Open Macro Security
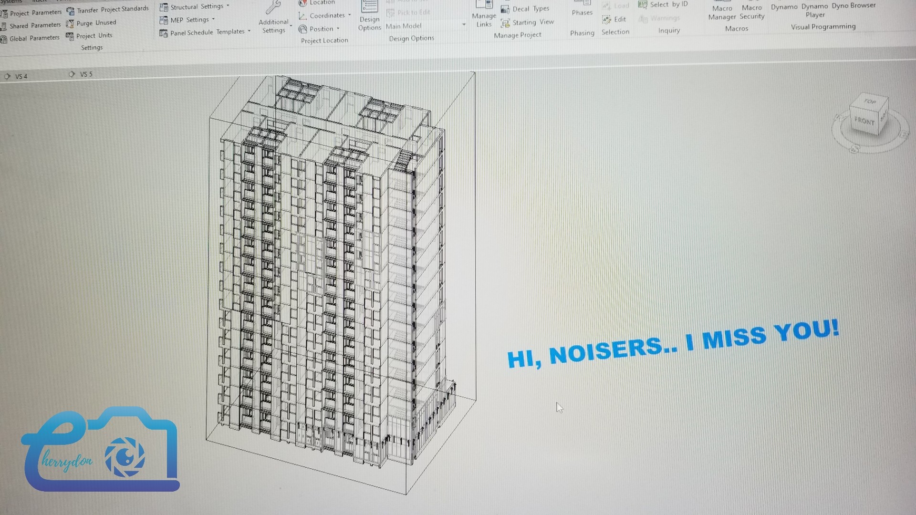 (752, 10)
